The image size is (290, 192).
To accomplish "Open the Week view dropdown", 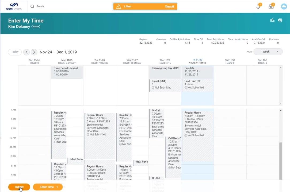I will click(268, 52).
